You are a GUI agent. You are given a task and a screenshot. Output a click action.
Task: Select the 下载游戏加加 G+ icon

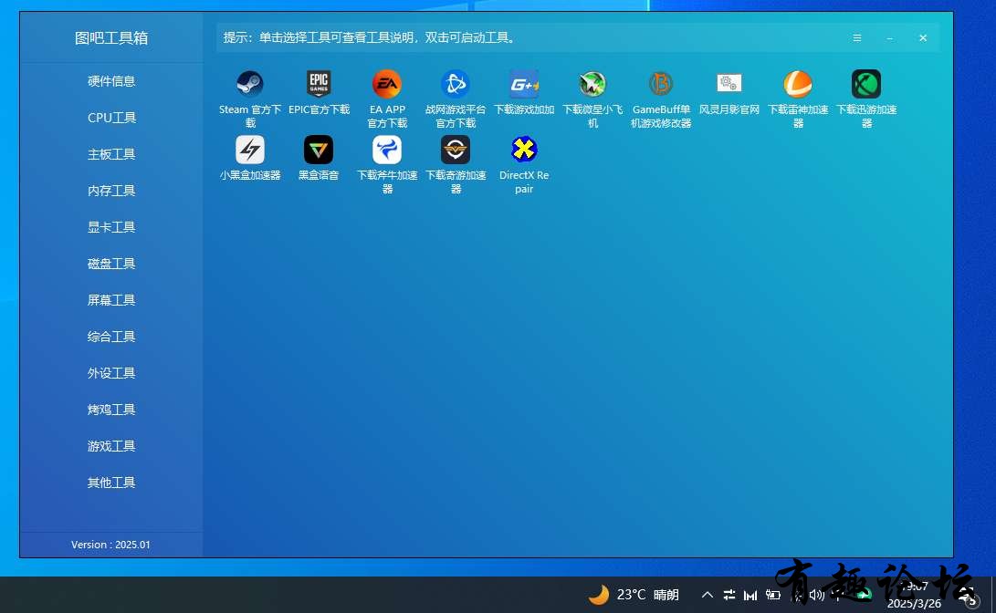tap(524, 83)
